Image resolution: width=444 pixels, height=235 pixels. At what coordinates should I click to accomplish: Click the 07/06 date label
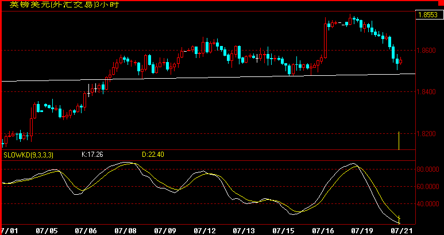point(86,231)
